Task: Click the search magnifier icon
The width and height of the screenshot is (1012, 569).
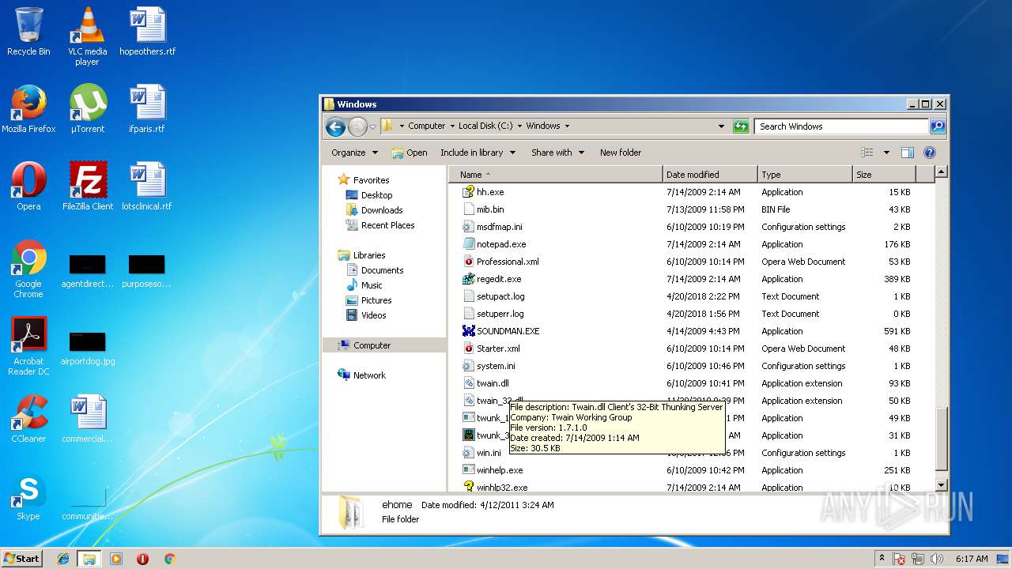Action: [938, 126]
